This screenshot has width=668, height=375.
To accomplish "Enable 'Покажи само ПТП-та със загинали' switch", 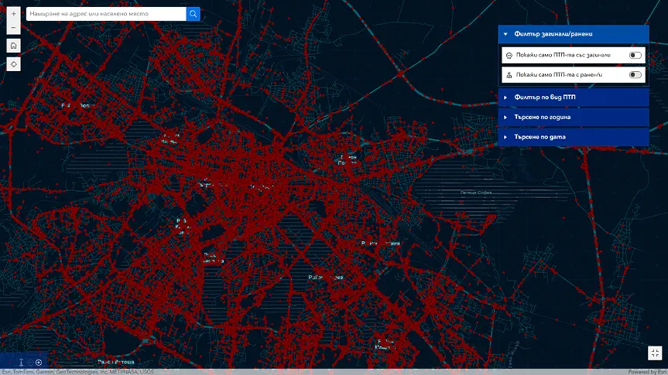I will click(x=635, y=56).
